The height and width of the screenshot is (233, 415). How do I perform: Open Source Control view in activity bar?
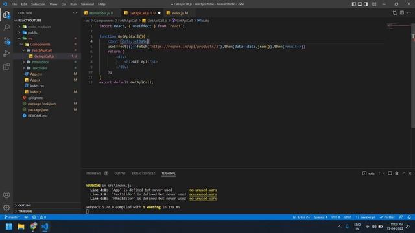coord(6,41)
